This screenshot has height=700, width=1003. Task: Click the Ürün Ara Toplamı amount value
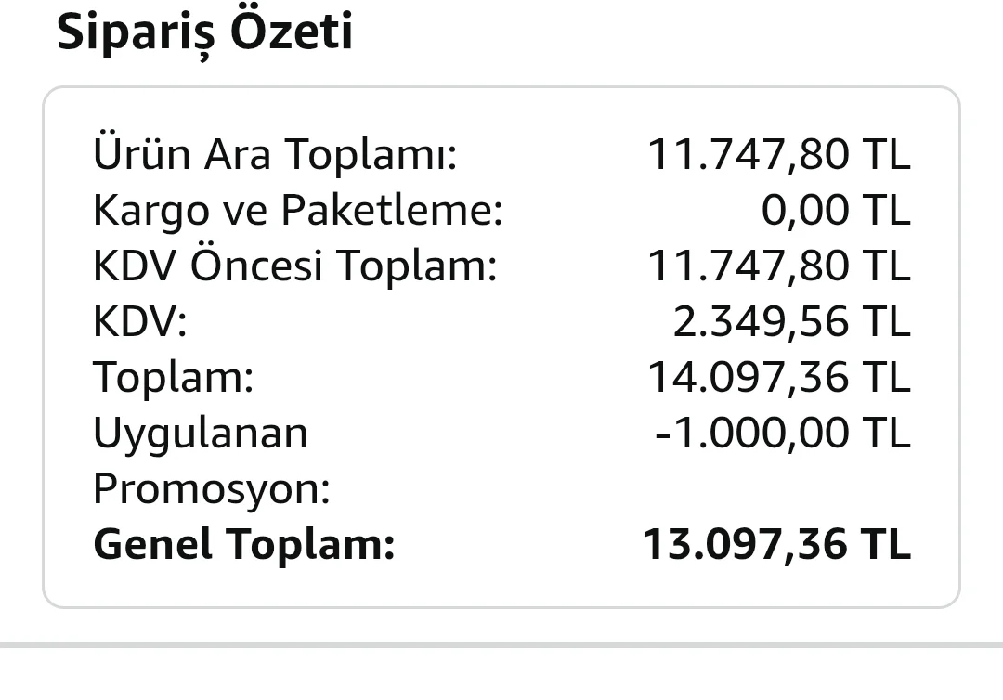click(779, 154)
